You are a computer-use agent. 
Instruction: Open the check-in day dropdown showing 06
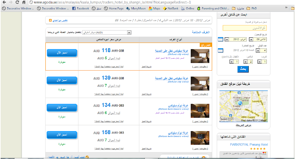click(258, 39)
